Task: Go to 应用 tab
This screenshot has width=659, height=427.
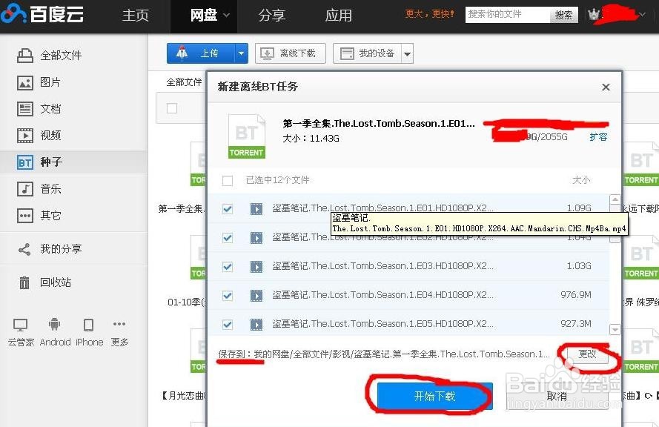Action: tap(338, 16)
